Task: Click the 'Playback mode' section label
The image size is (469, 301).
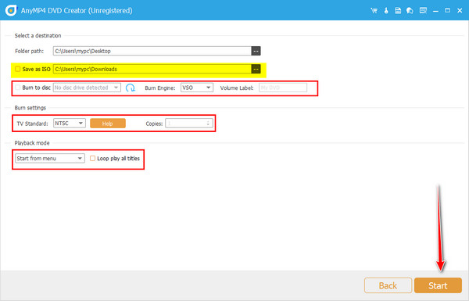Action: coord(32,143)
